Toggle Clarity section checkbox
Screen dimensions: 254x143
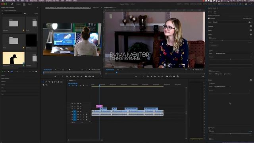pyautogui.click(x=251, y=35)
